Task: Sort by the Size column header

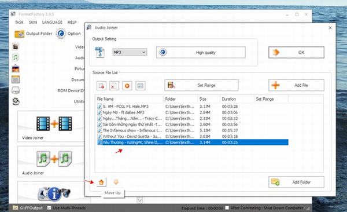Action: (x=209, y=99)
